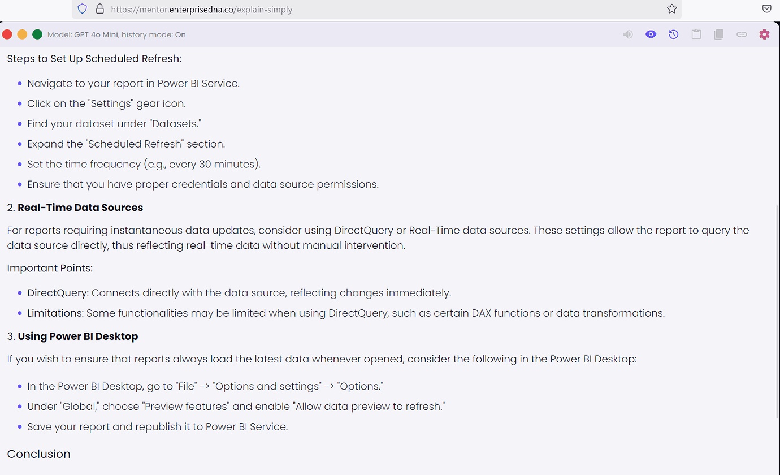
Task: Toggle the purple eye visibility icon
Action: click(x=651, y=34)
